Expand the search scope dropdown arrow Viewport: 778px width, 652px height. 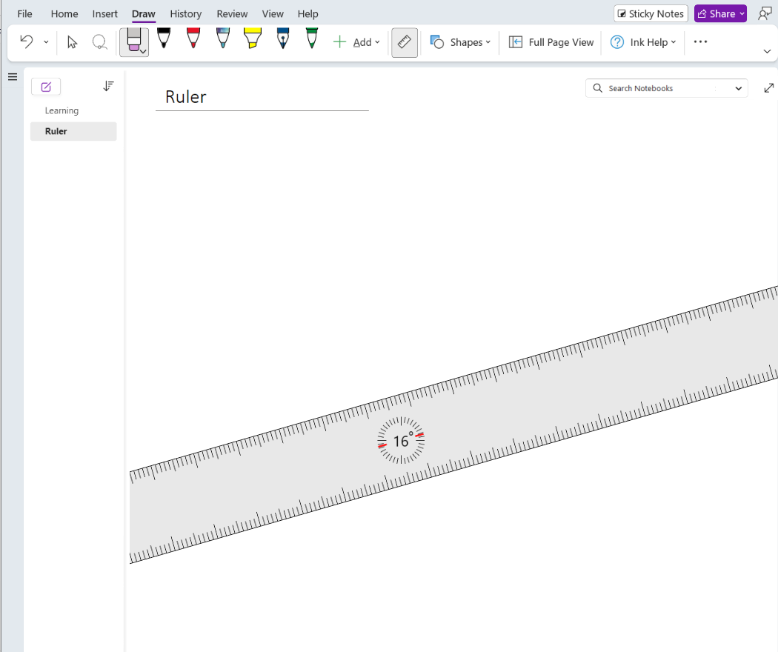(x=738, y=88)
